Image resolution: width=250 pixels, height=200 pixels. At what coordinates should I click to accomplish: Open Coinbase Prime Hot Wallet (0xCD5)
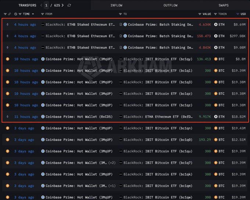tap(79, 117)
